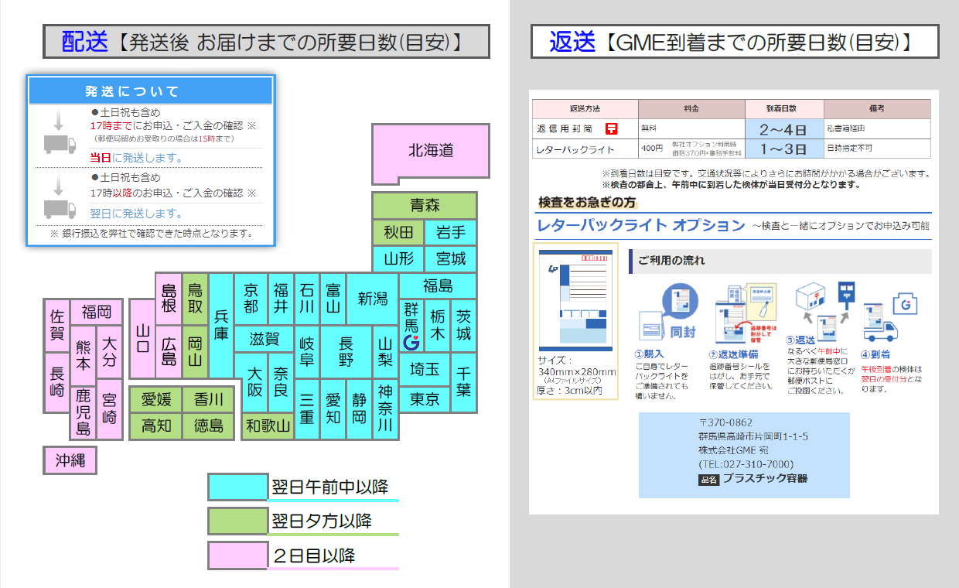Screen dimensions: 959x588
Task: Click 石川 prefecture box
Action: point(307,299)
